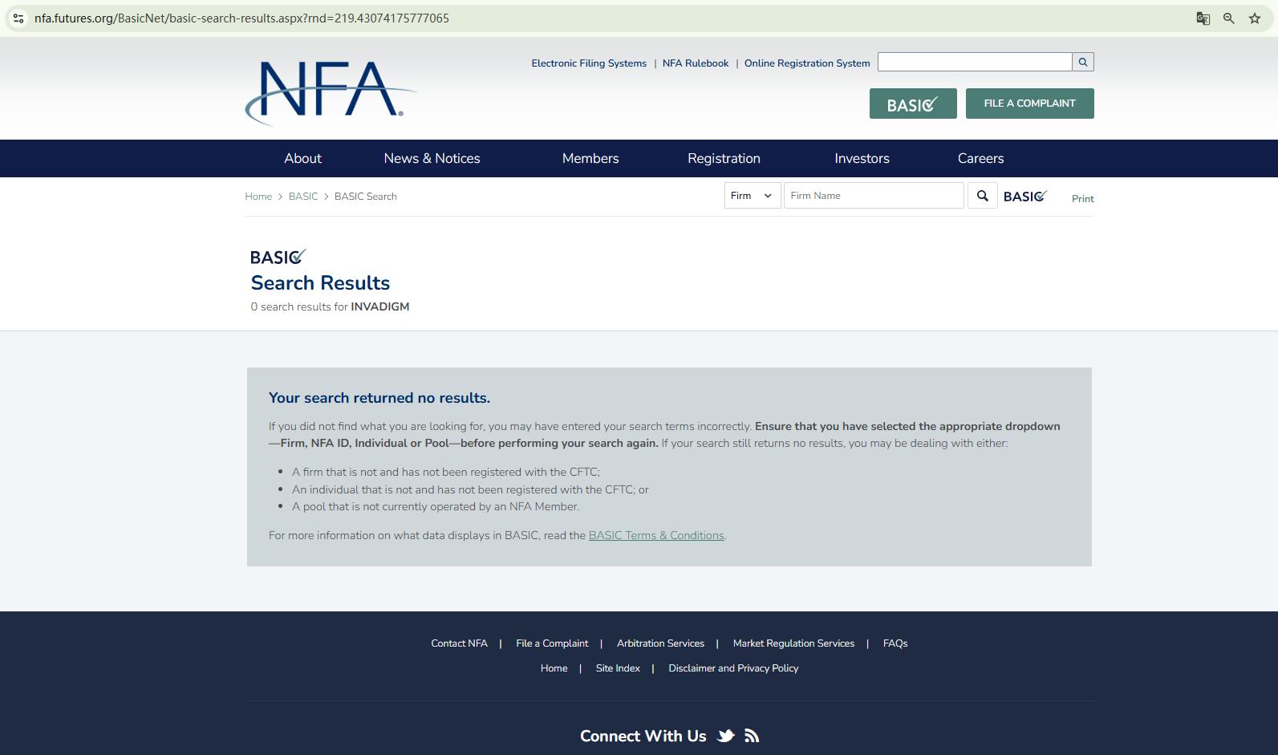This screenshot has width=1278, height=755.
Task: Bookmark this page with star icon
Action: pyautogui.click(x=1255, y=18)
